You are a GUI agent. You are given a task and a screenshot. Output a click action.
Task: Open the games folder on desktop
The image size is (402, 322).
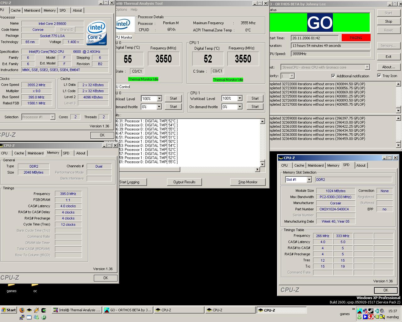[x=12, y=288]
